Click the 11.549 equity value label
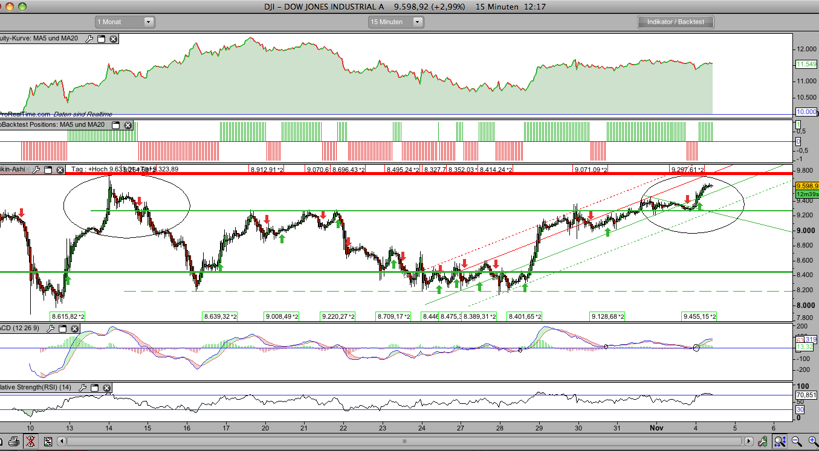Viewport: 819px width, 451px height. [x=807, y=64]
